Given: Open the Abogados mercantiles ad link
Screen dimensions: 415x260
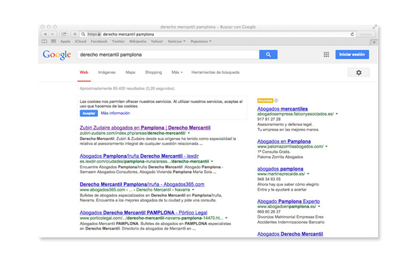Looking at the screenshot, I should point(283,109).
